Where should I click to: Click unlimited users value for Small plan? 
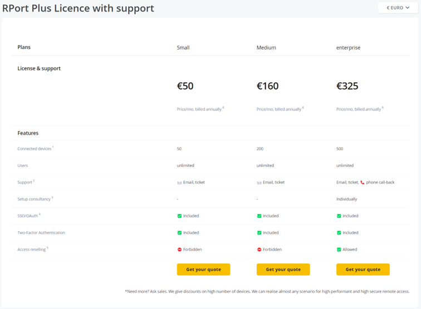click(x=185, y=166)
